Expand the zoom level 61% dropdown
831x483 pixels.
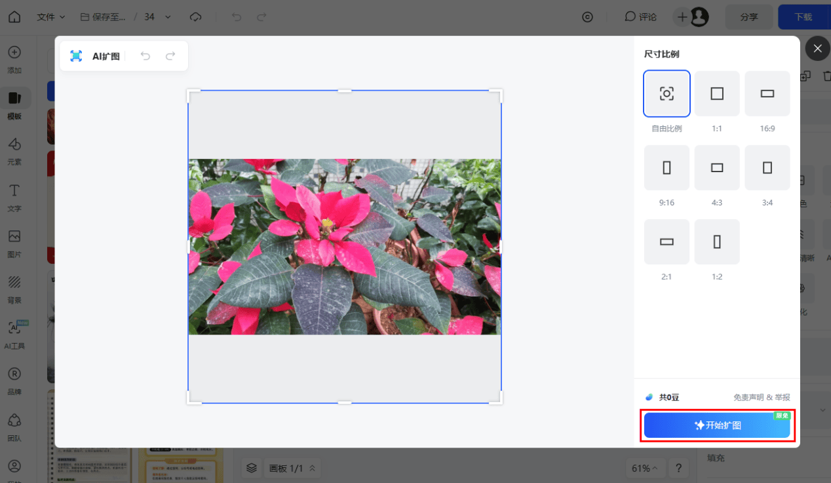click(x=645, y=468)
